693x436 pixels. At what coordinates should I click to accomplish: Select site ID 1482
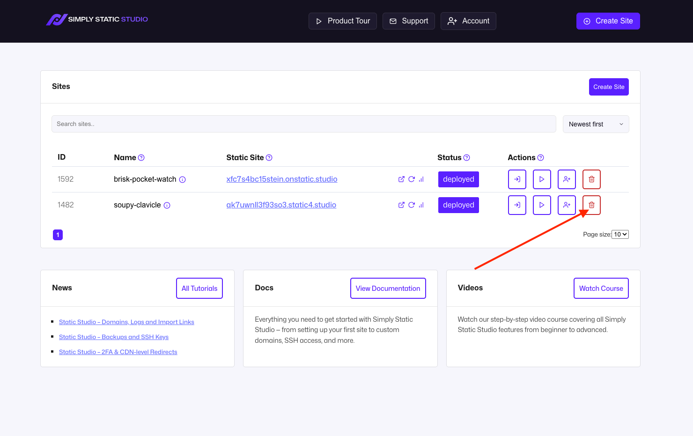click(66, 205)
